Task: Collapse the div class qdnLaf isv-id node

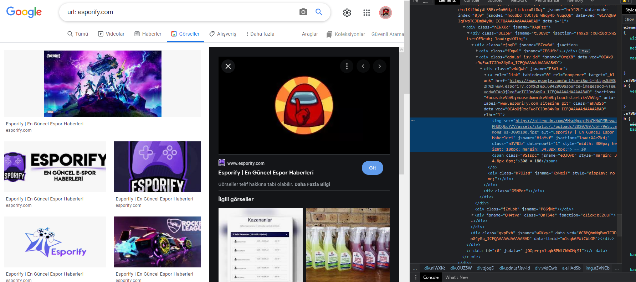Action: point(477,57)
